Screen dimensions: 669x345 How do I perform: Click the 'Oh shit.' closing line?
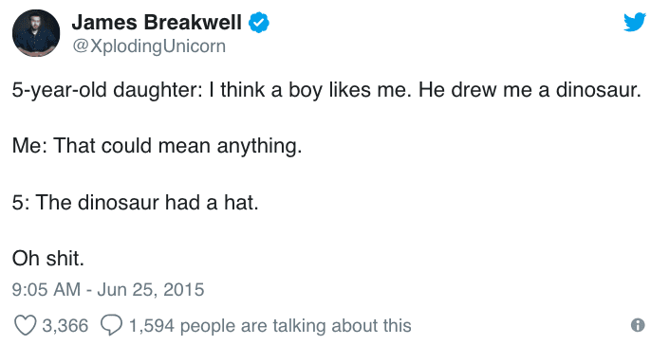click(48, 258)
